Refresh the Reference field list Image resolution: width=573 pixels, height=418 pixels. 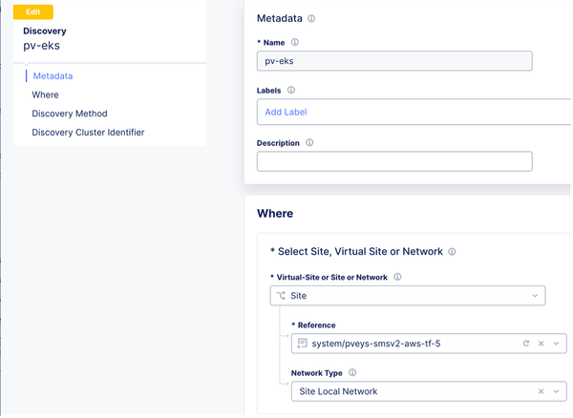tap(525, 343)
